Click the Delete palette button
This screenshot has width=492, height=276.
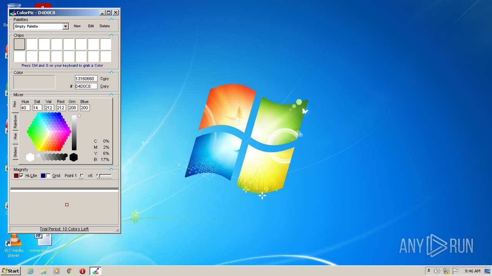105,26
